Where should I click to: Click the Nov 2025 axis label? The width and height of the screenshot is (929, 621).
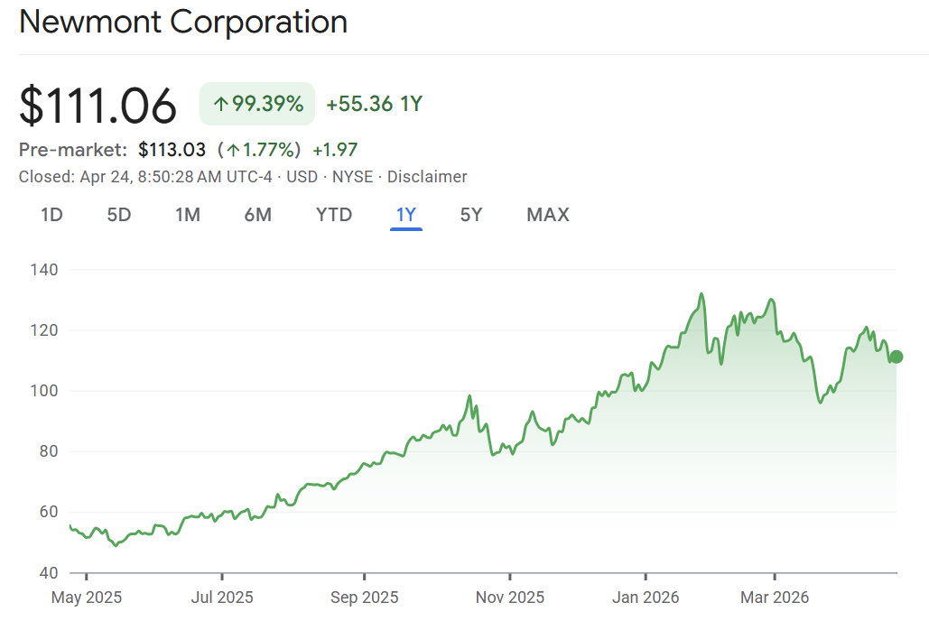click(510, 597)
